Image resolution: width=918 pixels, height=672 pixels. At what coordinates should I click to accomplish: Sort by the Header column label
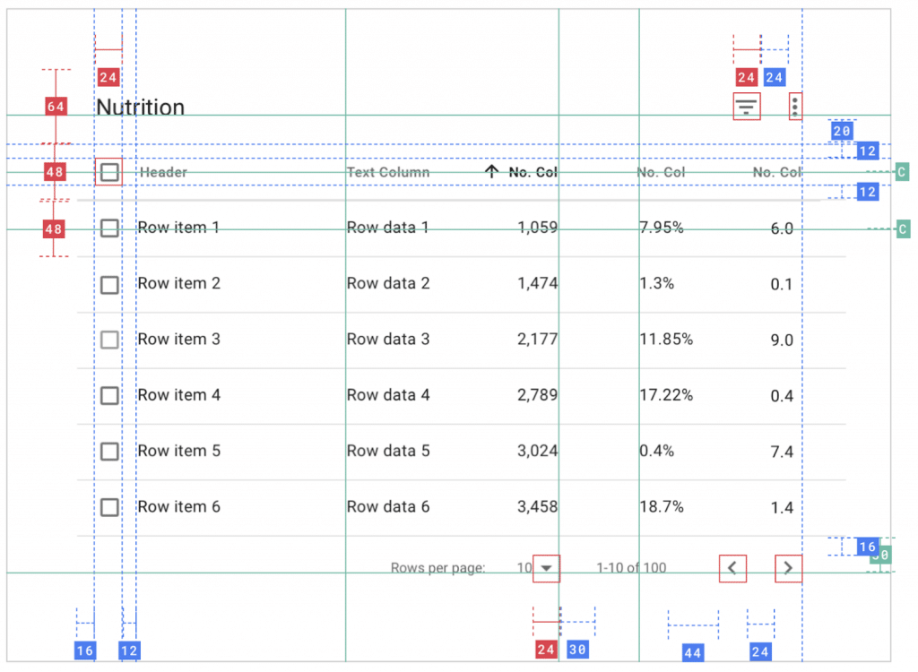coord(163,172)
